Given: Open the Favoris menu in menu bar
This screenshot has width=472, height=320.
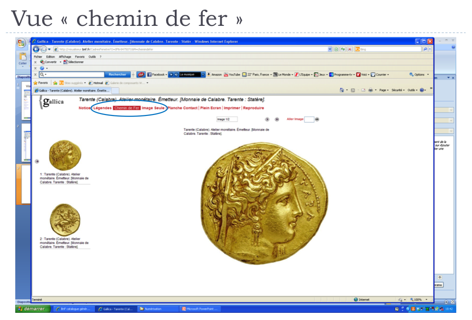Looking at the screenshot, I should [80, 57].
